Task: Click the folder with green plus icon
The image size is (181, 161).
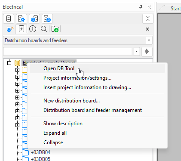Action: (x=55, y=29)
